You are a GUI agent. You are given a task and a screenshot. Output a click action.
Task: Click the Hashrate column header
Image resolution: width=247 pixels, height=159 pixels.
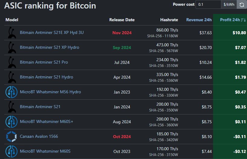[169, 20]
